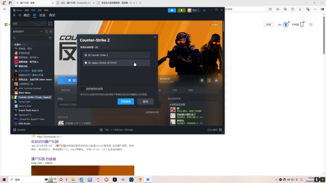The height and width of the screenshot is (183, 326).
Task: Open the browser split screen icon
Action: [270, 9]
